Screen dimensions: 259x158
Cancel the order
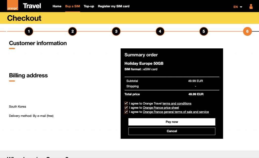pos(172,131)
